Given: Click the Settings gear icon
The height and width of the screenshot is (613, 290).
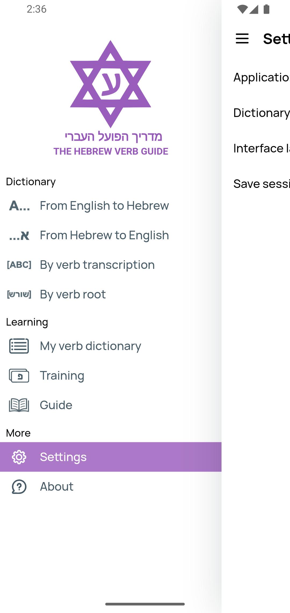Looking at the screenshot, I should pyautogui.click(x=19, y=457).
